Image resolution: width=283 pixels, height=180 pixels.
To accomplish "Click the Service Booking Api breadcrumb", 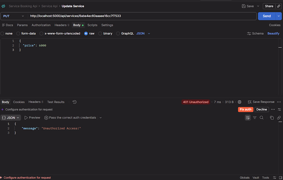I will pos(23,6).
